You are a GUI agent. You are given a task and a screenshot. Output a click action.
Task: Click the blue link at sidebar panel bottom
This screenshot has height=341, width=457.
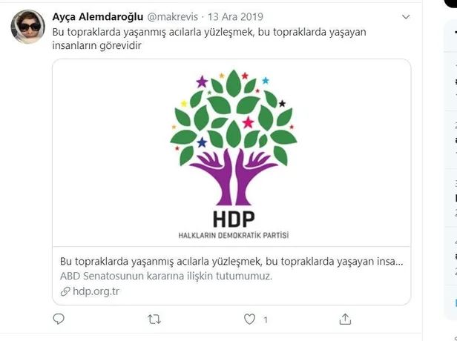click(456, 303)
